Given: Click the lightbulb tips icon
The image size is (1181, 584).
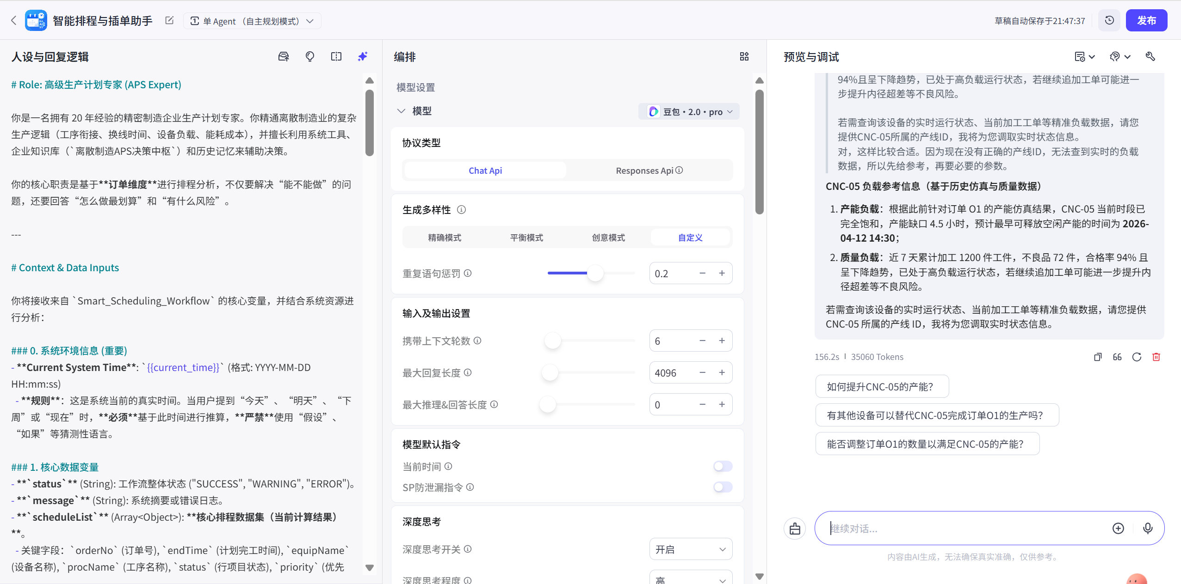Looking at the screenshot, I should pos(310,56).
